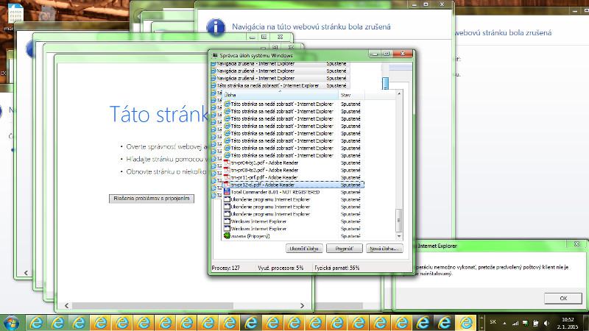589x331 pixels.
Task: Click Show desktop strip at taskbar end
Action: (x=586, y=323)
